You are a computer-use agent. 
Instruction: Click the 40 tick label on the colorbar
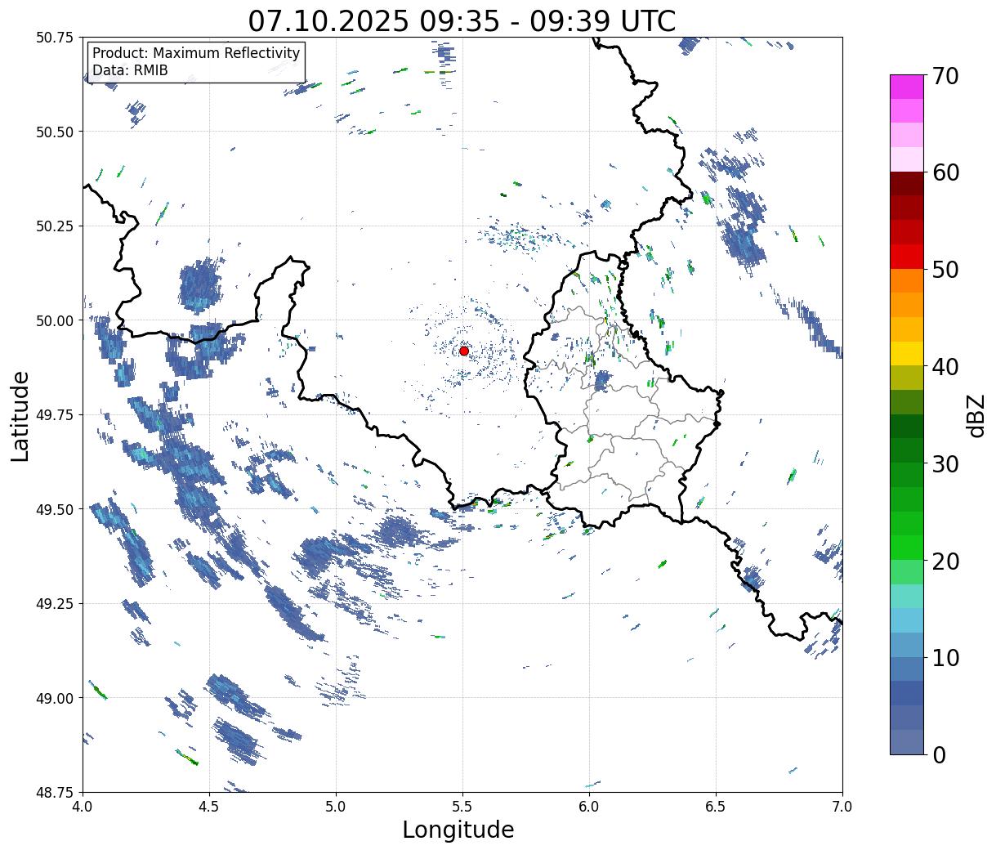[x=945, y=367]
